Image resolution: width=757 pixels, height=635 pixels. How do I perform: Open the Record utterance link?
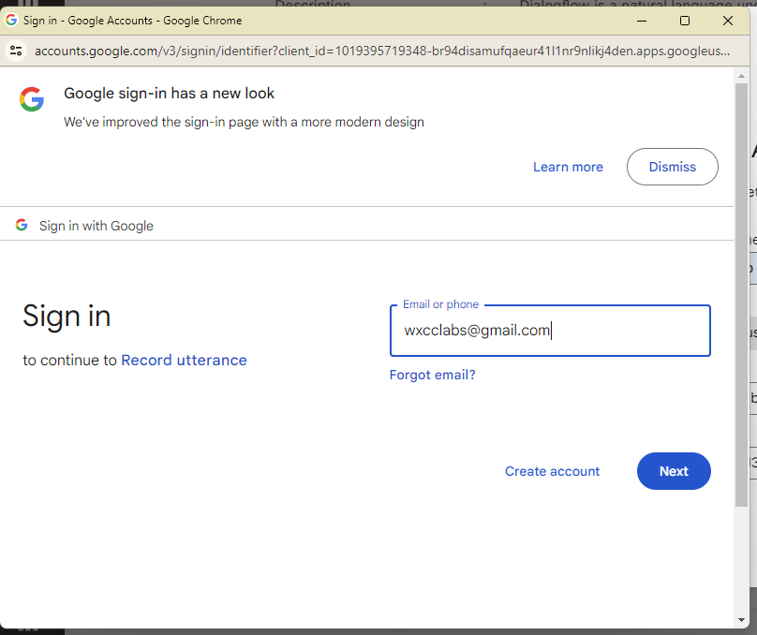coord(184,361)
